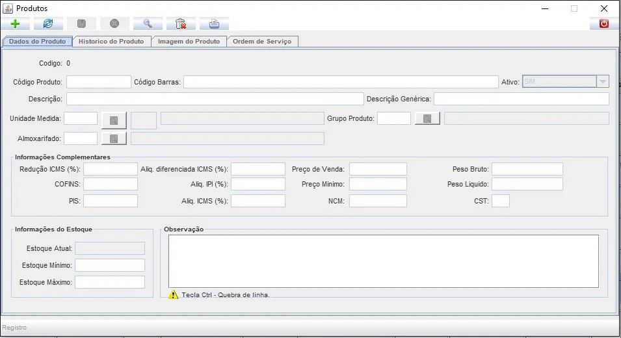Click the save disk toolbar icon
The width and height of the screenshot is (621, 338).
coord(81,24)
